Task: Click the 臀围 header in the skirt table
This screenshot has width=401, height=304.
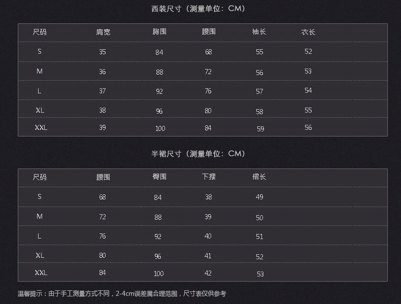Action: coord(159,177)
